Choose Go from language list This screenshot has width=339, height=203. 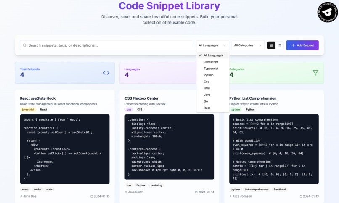click(x=213, y=101)
